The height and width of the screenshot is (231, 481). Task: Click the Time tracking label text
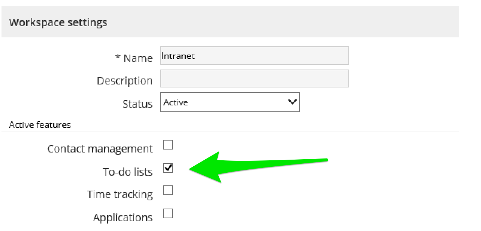120,194
